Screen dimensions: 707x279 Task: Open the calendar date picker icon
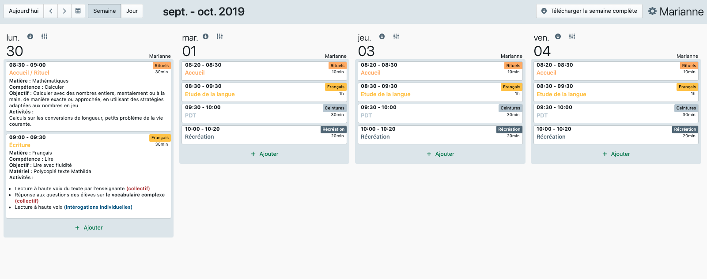click(x=78, y=11)
